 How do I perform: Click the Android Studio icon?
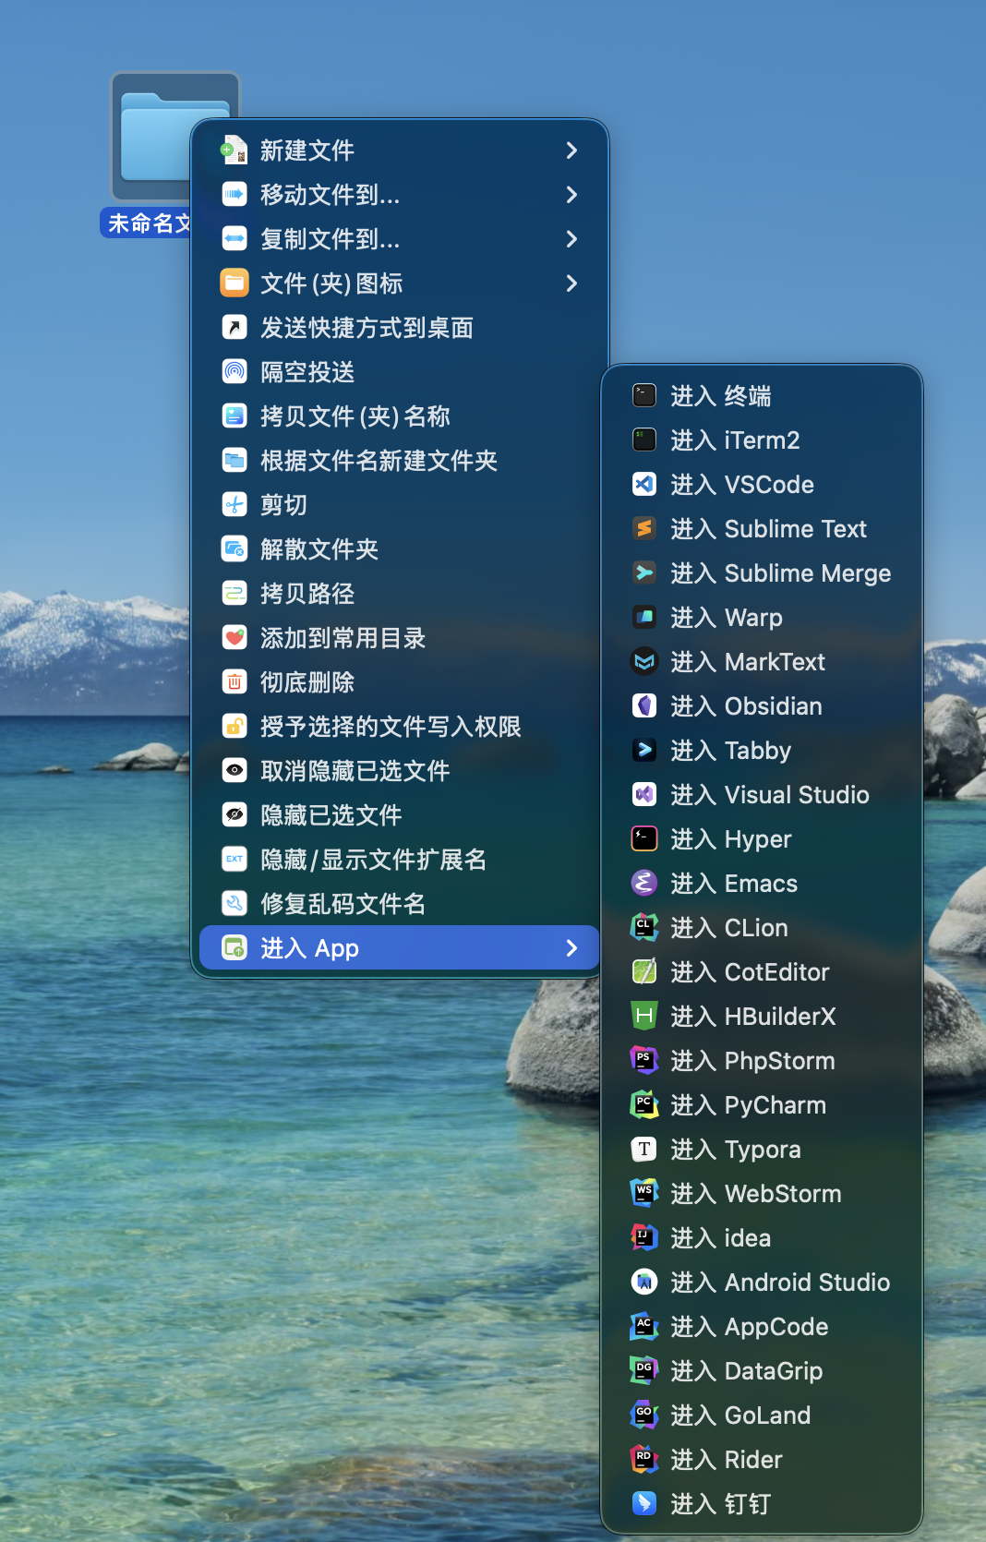(x=644, y=1283)
